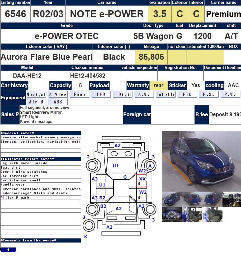Select the Emma equipment tag
Image resolution: width=241 pixels, height=266 pixels.
[x=79, y=94]
